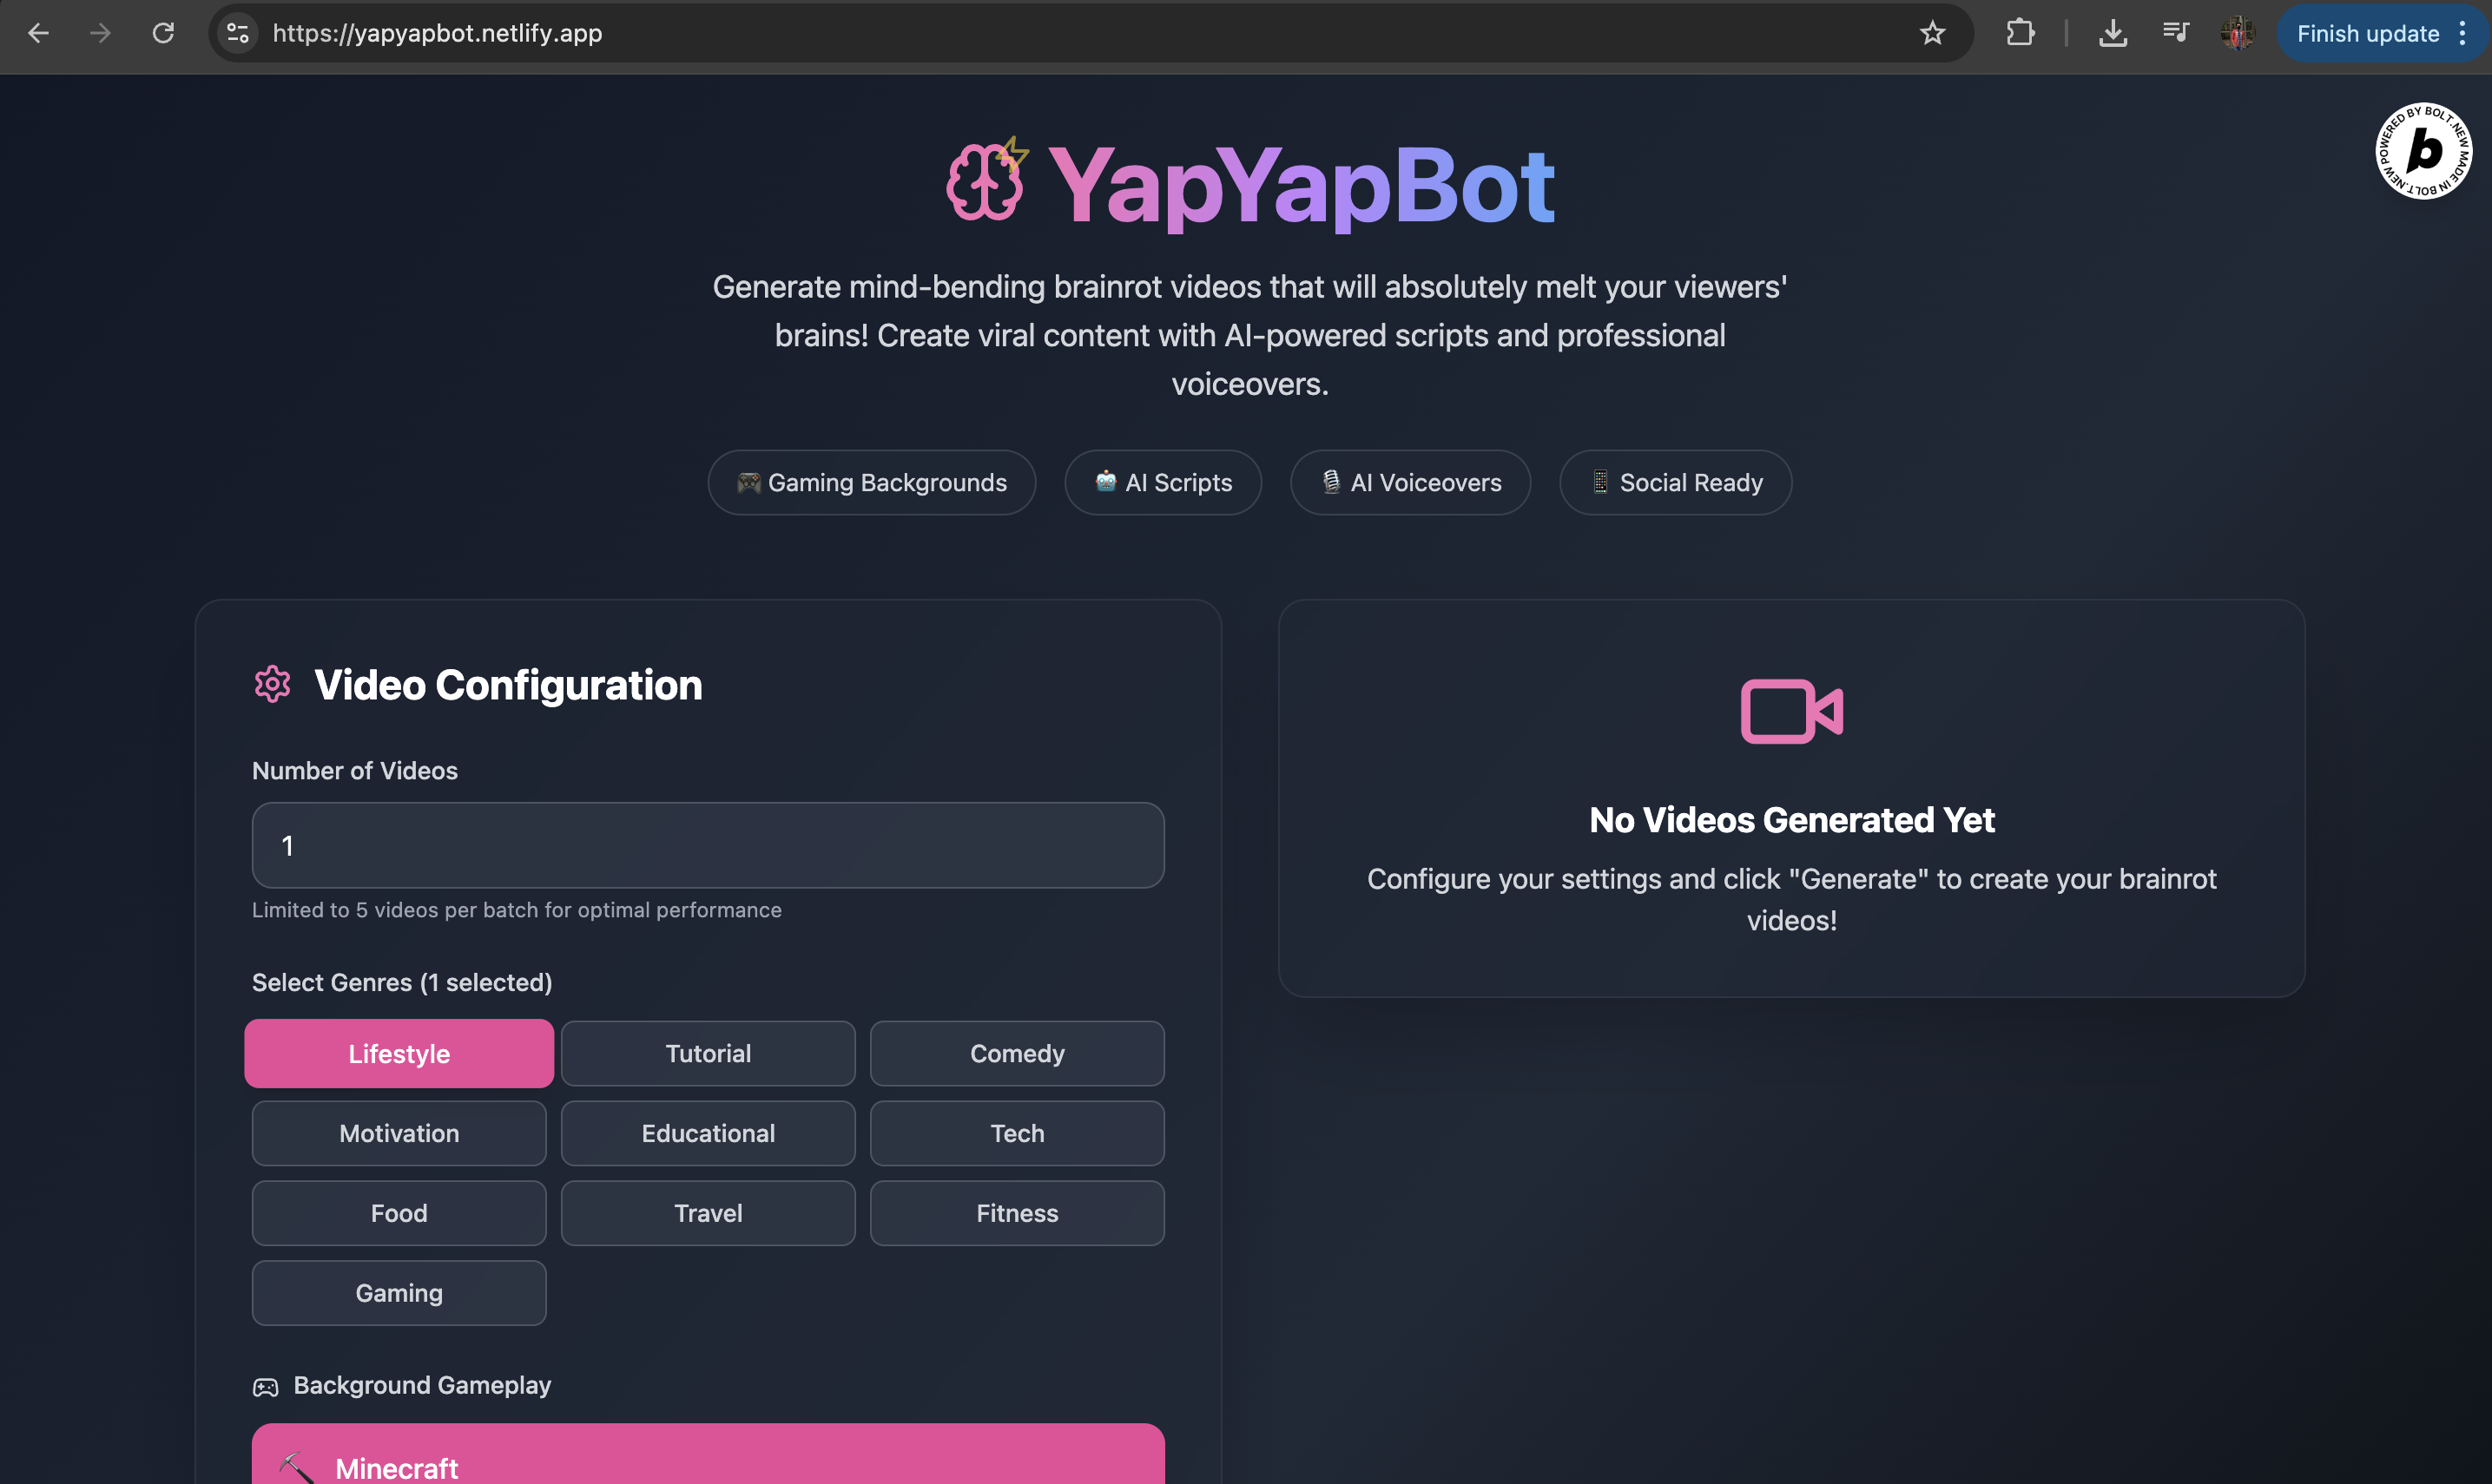Image resolution: width=2492 pixels, height=1484 pixels.
Task: Open the browser extensions puzzle icon
Action: click(2020, 33)
